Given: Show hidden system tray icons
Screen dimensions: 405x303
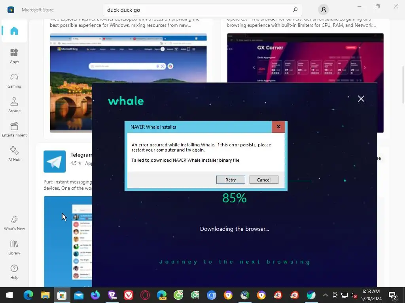Looking at the screenshot, I should click(326, 295).
